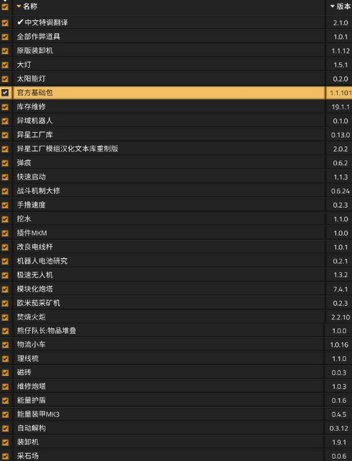Toggle the 能量护盾 mod checkbox
Image resolution: width=352 pixels, height=461 pixels.
click(x=5, y=400)
